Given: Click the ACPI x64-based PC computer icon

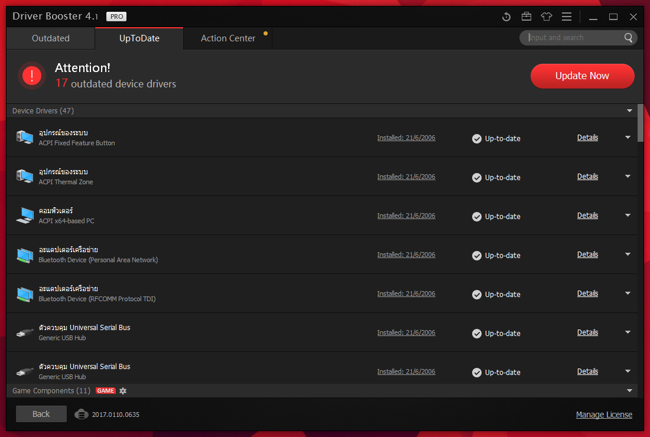Looking at the screenshot, I should pos(25,216).
